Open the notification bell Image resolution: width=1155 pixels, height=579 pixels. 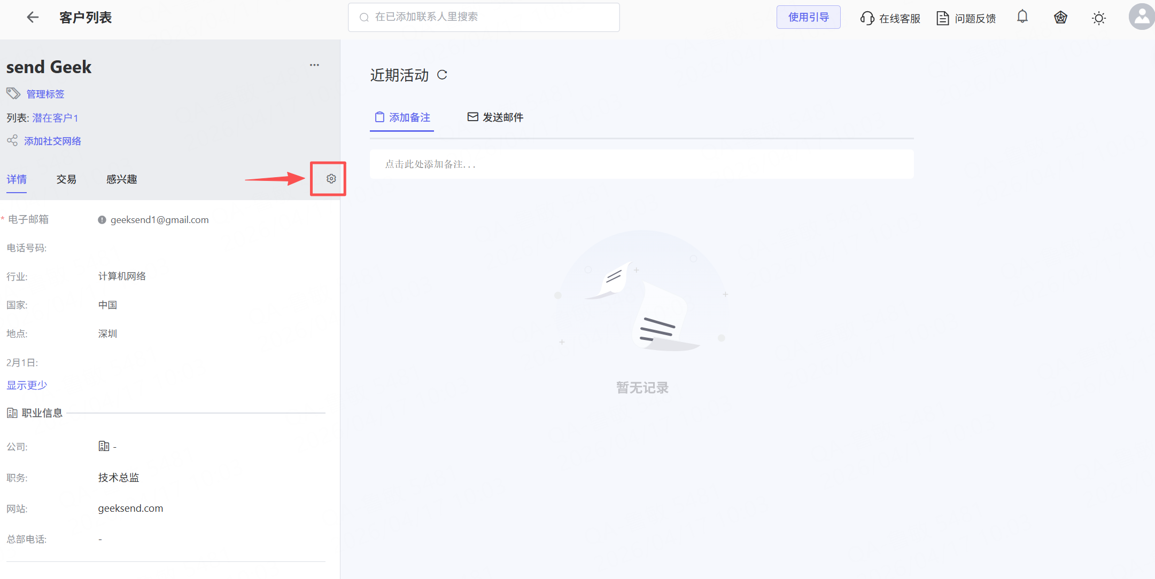tap(1022, 17)
